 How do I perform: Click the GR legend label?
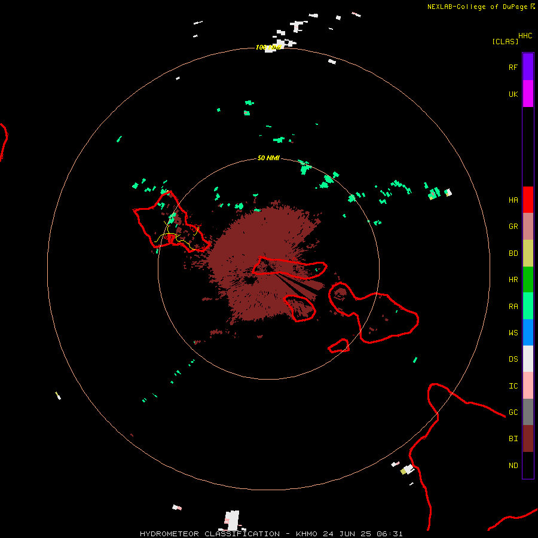tap(513, 227)
